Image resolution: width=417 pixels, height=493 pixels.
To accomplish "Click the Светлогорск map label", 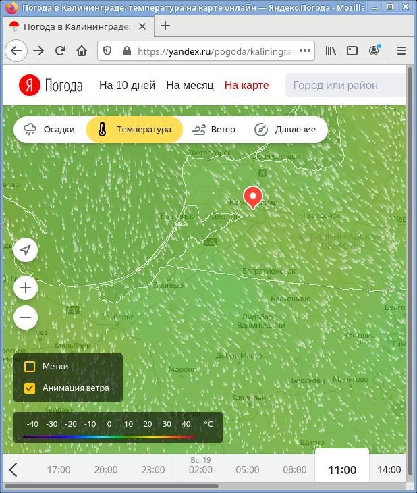I will tap(209, 153).
